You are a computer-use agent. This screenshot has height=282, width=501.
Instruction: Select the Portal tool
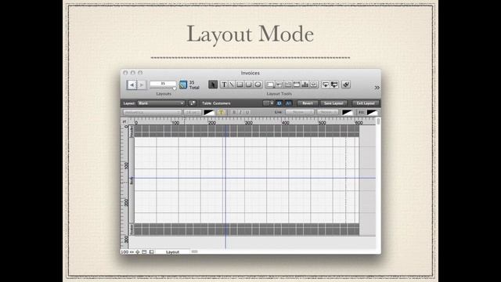(297, 85)
